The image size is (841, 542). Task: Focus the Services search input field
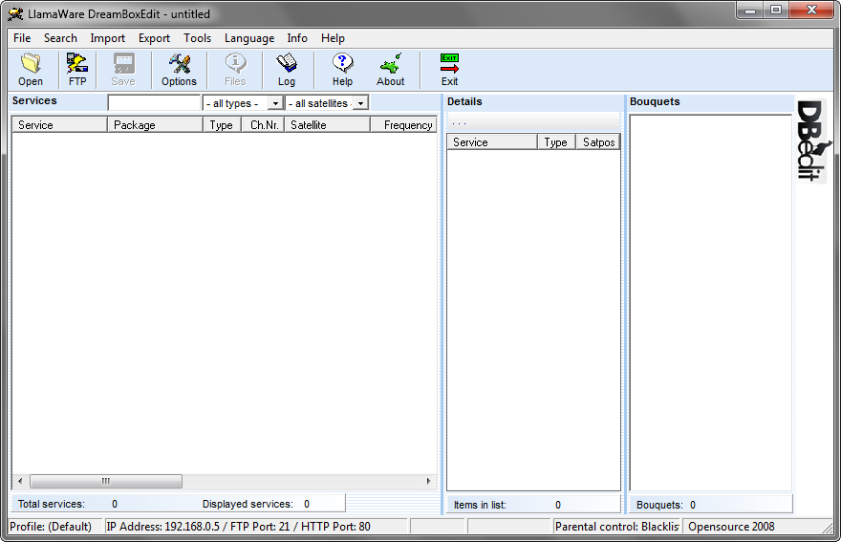pyautogui.click(x=155, y=102)
